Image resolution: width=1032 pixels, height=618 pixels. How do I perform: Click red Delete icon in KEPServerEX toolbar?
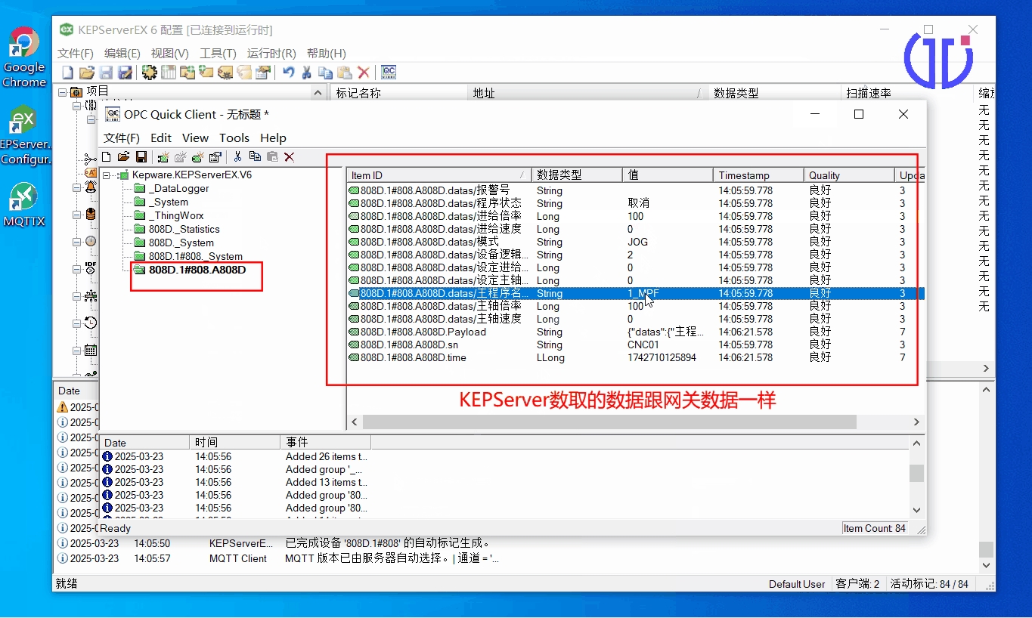364,73
